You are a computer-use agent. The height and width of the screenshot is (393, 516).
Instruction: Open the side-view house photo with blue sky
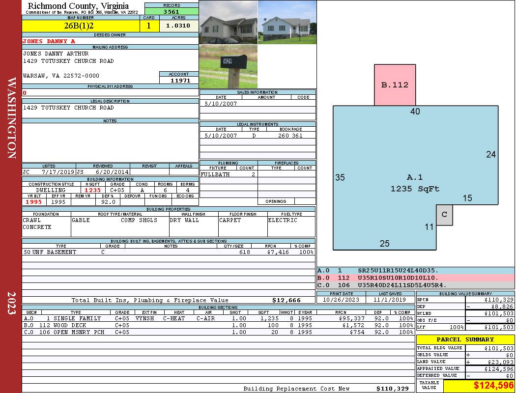click(287, 23)
